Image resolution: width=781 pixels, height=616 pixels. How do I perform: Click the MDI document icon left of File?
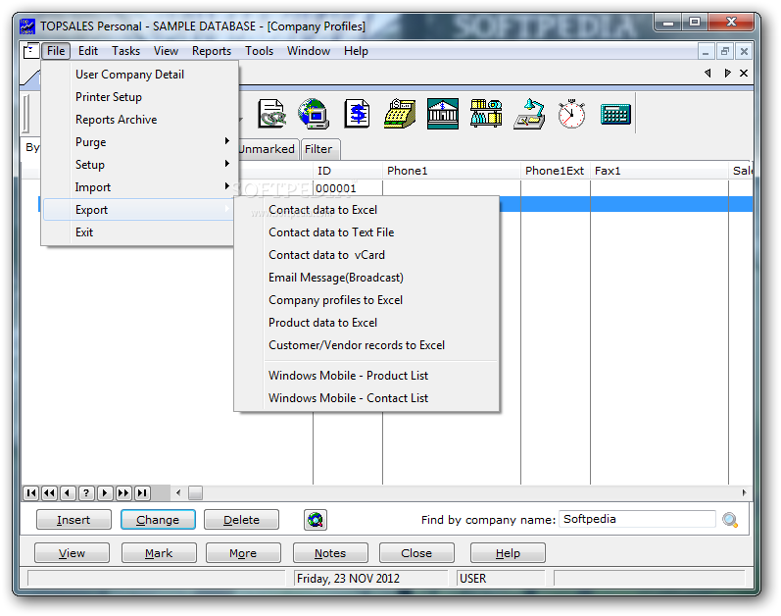[31, 51]
